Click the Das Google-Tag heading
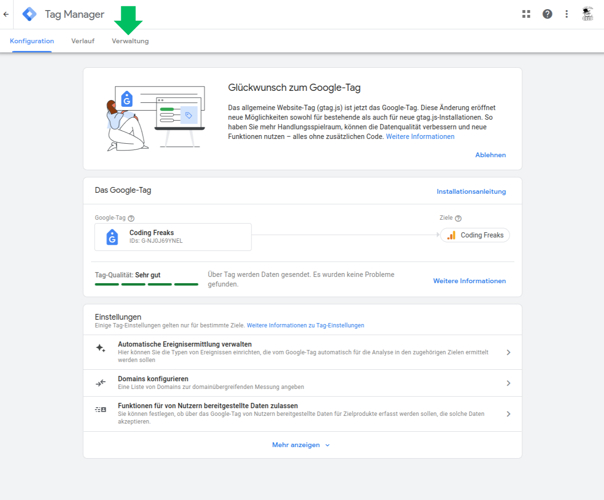Screen dimensions: 604x500 (123, 190)
